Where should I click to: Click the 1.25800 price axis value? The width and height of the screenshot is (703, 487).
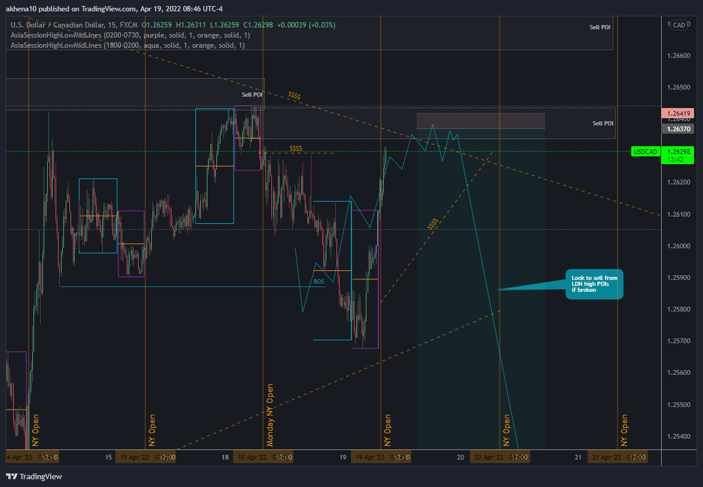[x=678, y=309]
